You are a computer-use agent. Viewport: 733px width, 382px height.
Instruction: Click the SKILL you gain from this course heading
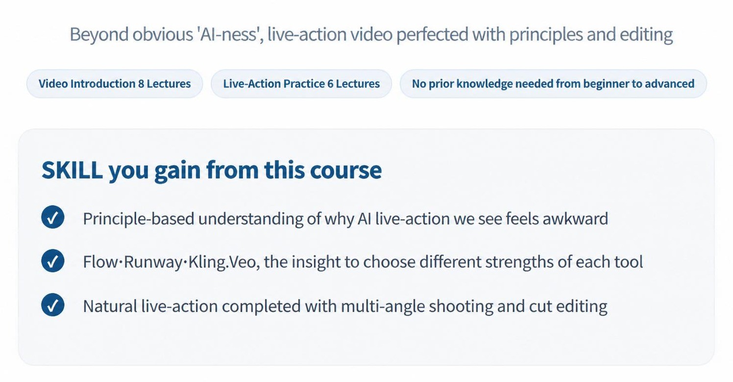point(212,170)
